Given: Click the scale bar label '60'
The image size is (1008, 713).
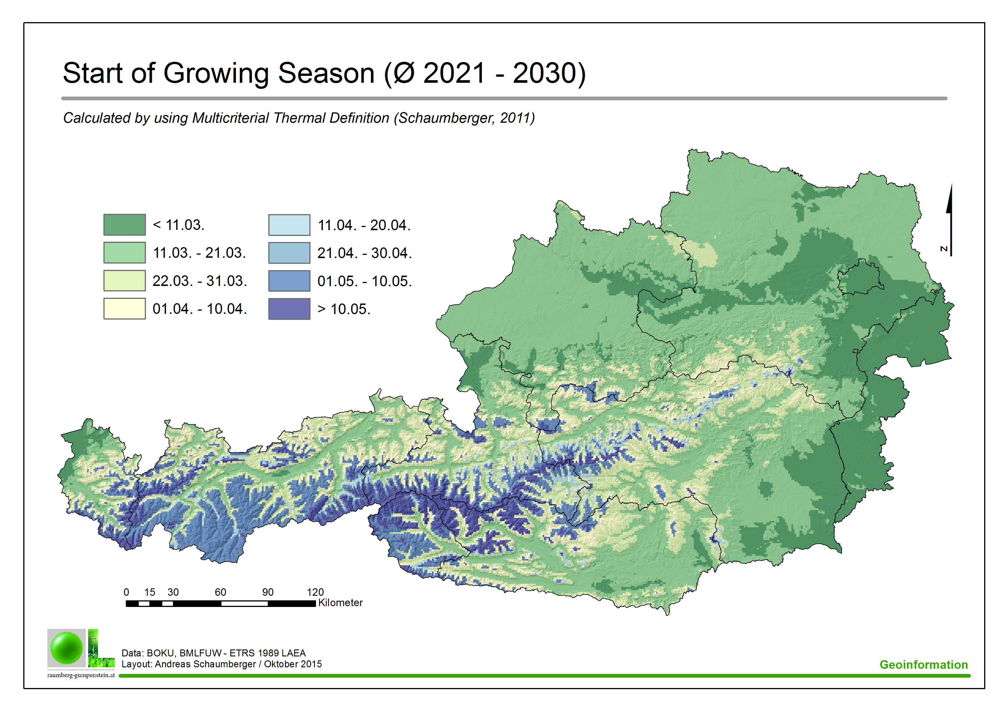Looking at the screenshot, I should 220,592.
